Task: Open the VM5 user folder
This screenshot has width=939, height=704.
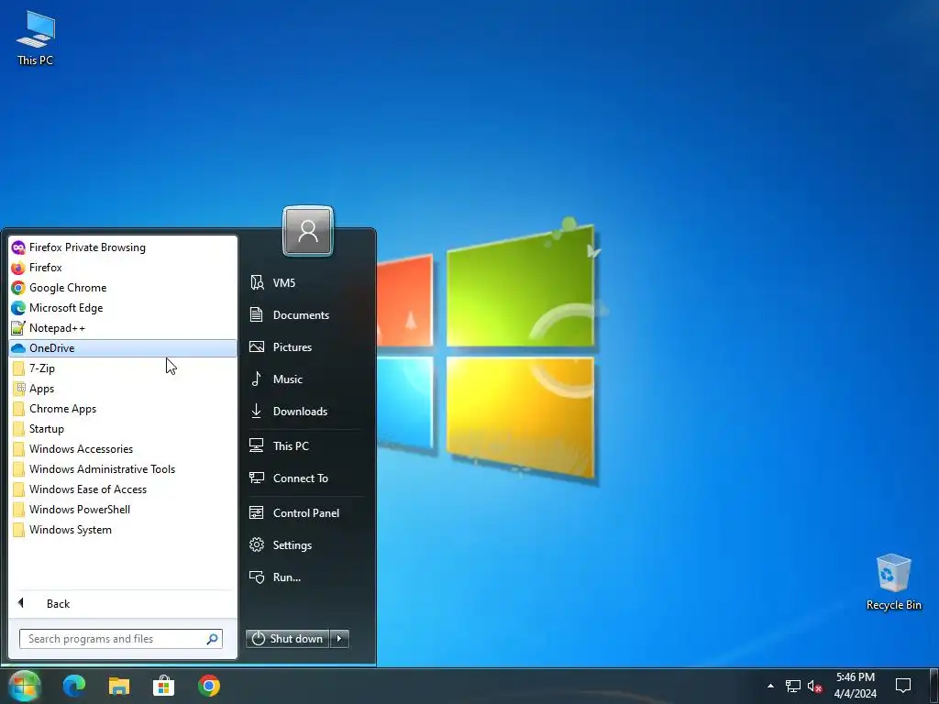Action: coord(306,283)
